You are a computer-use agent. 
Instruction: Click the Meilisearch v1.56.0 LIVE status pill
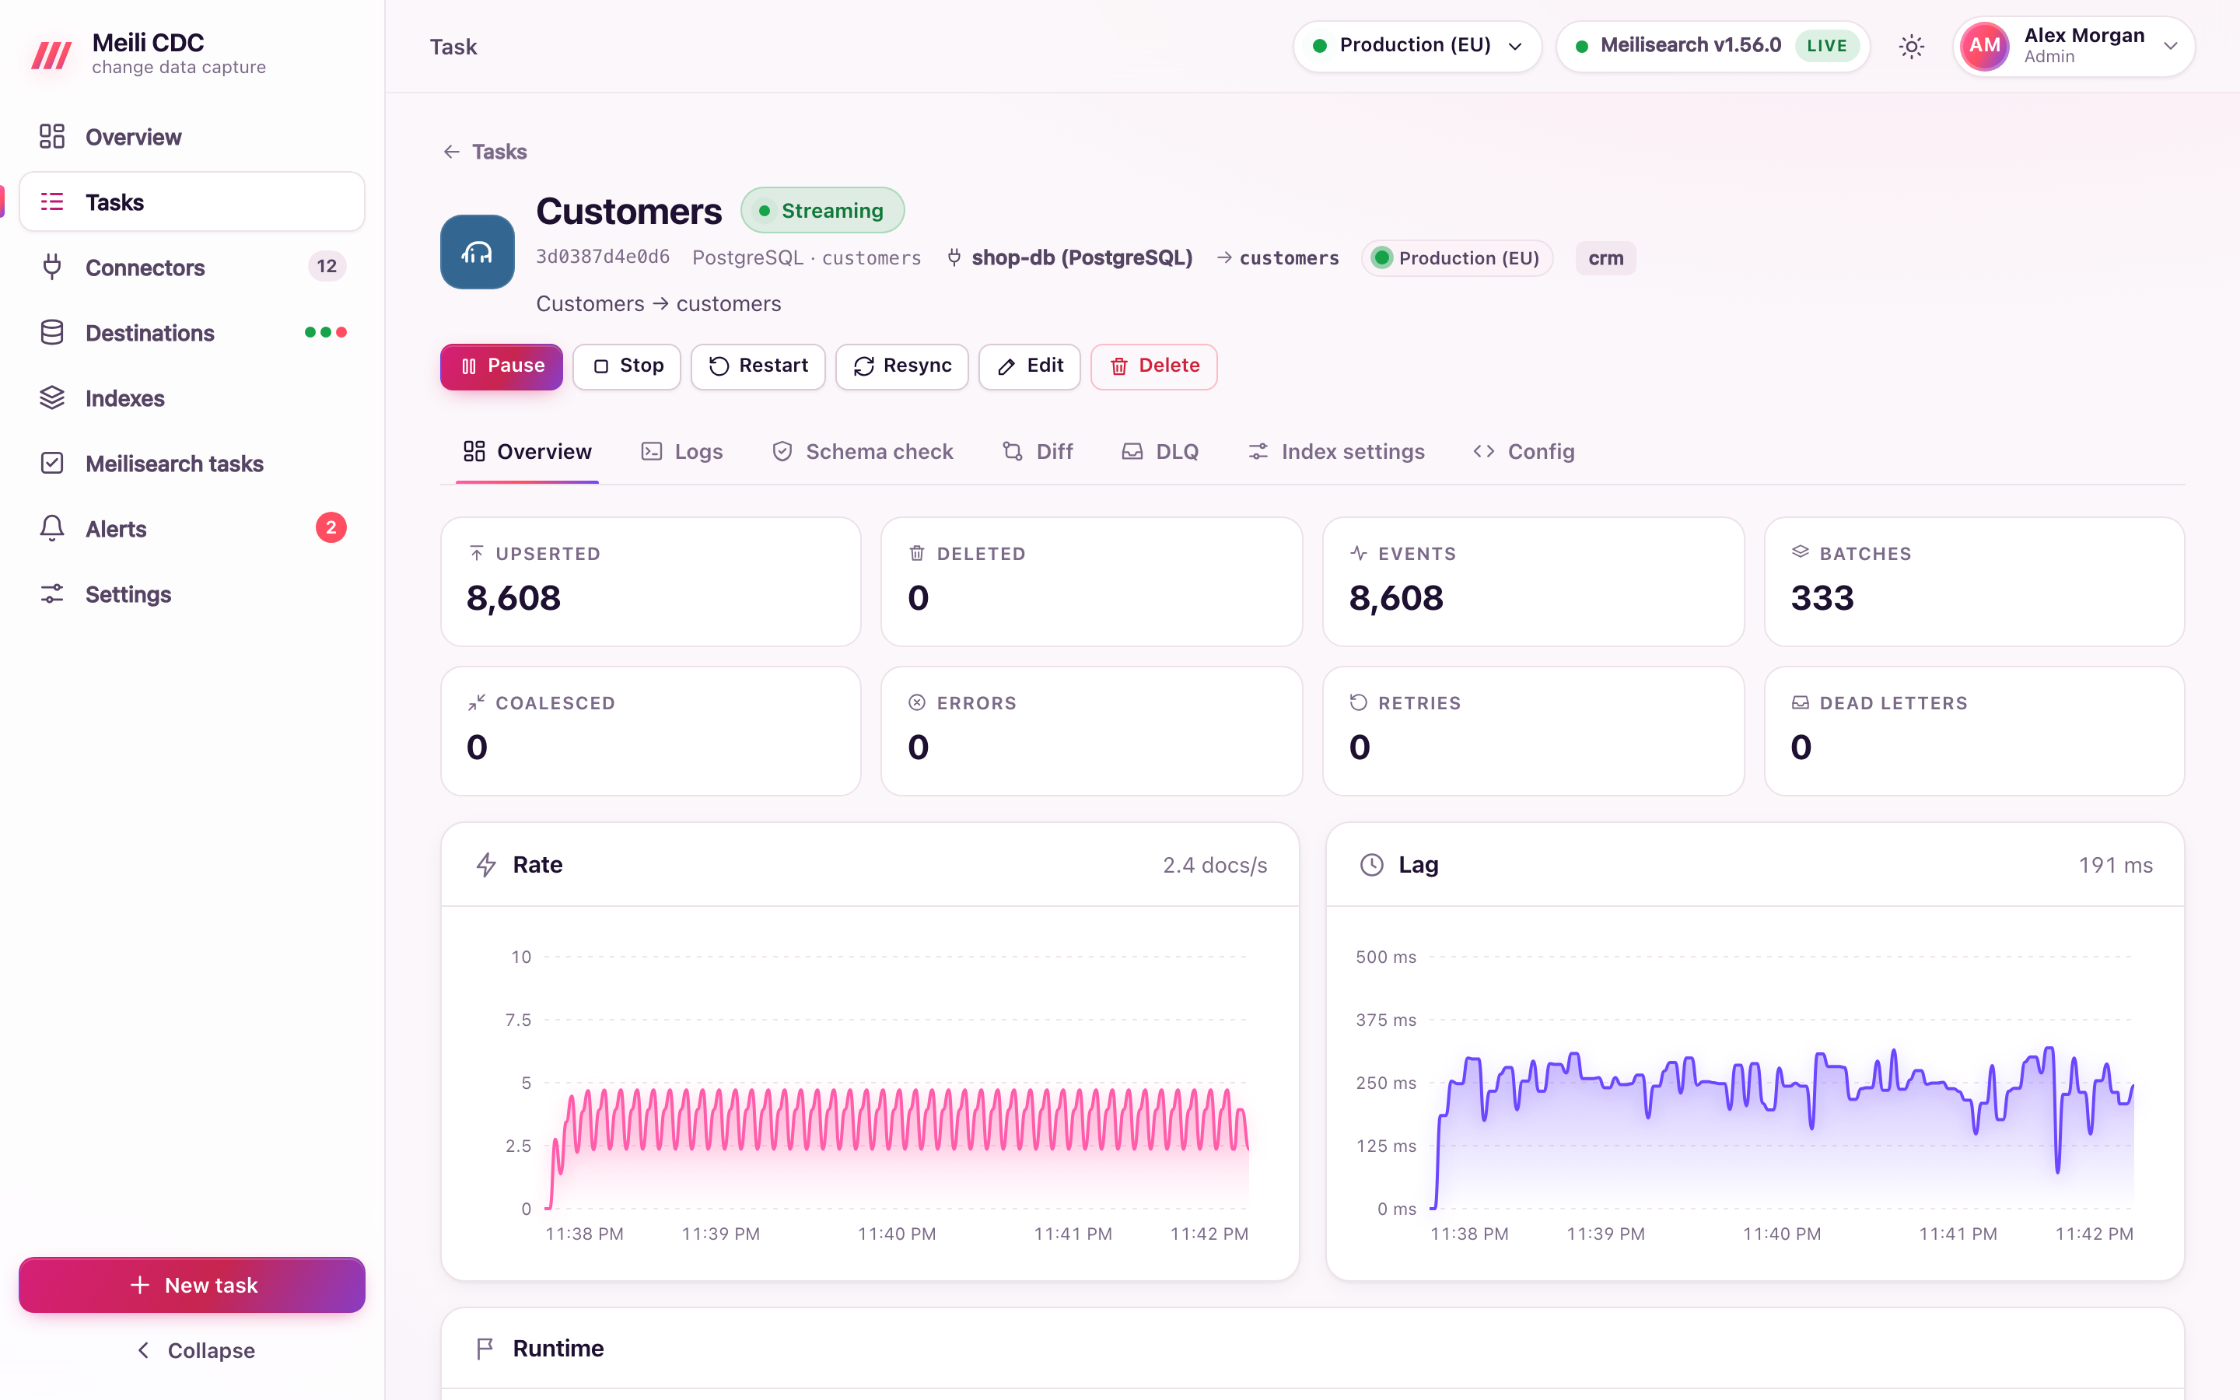point(1713,47)
